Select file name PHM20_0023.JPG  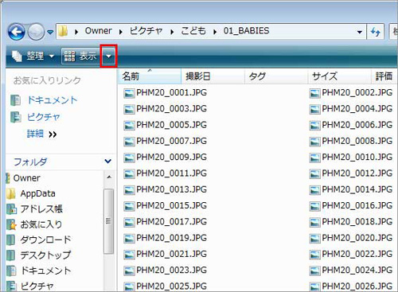coord(171,271)
